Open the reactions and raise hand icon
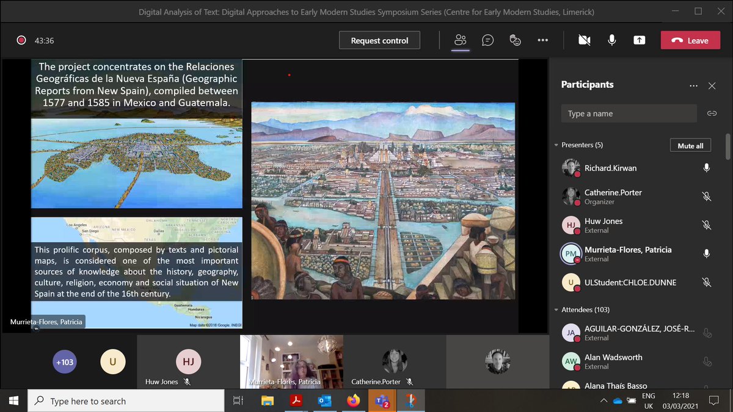 point(515,40)
